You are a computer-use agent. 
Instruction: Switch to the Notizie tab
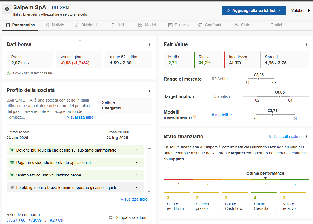(55, 25)
